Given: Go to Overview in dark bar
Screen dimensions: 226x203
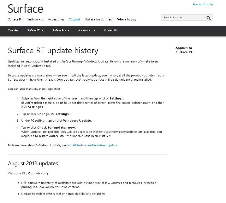Looking at the screenshot, I should point(13,30).
